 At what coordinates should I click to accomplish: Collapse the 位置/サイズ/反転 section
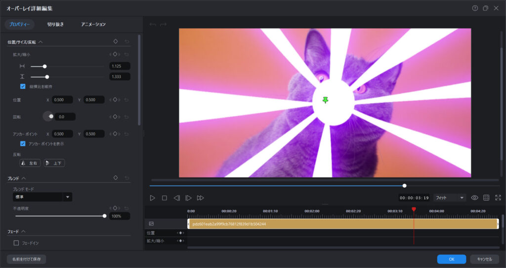[x=41, y=42]
